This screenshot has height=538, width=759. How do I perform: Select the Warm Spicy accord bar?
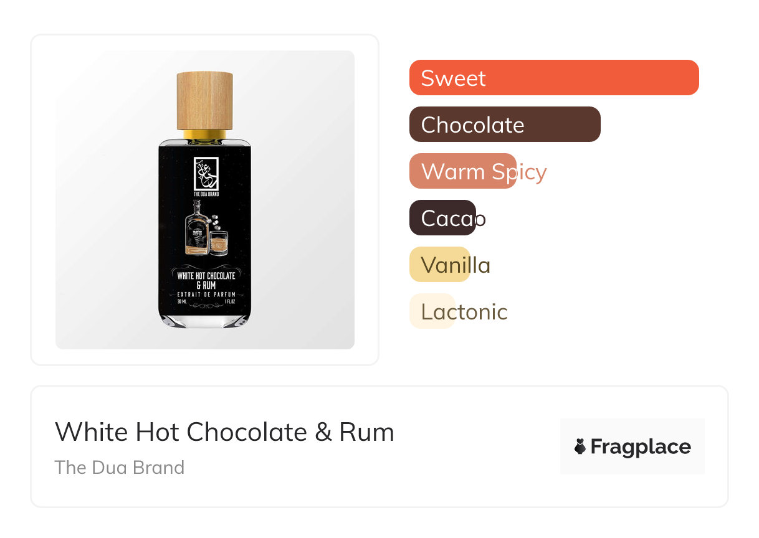click(x=462, y=171)
